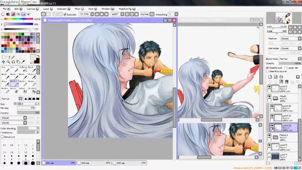This screenshot has height=170, width=302.
Task: Choose the Eraser tool in brush tray
Action: (x=14, y=91)
